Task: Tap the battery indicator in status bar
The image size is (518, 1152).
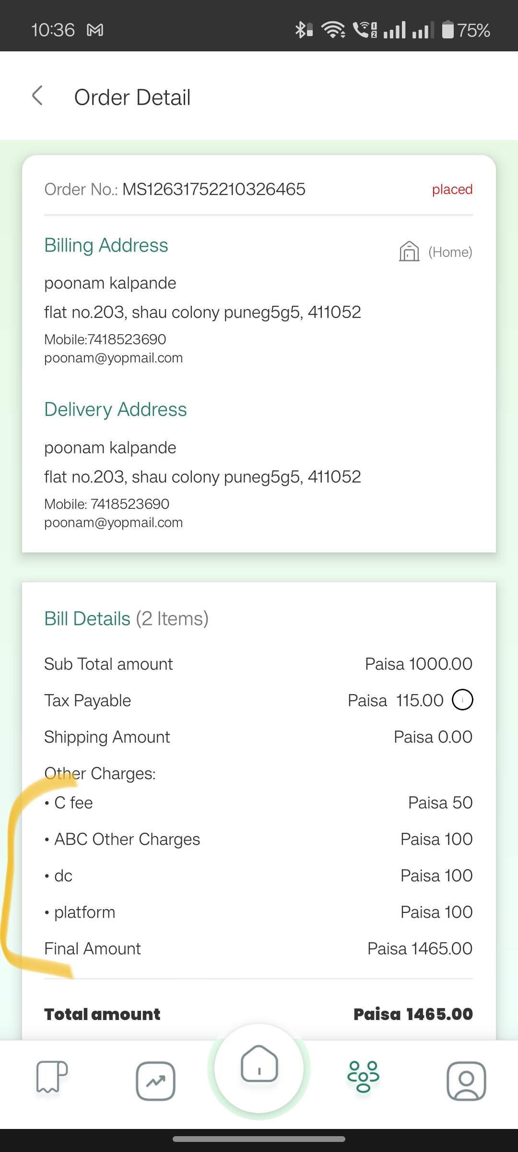Action: (465, 30)
